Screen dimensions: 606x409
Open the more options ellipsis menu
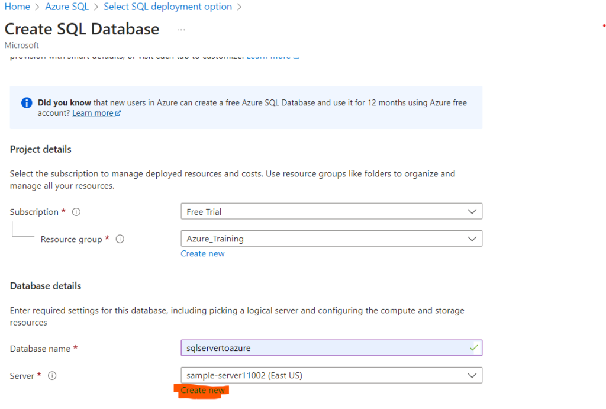tap(181, 30)
